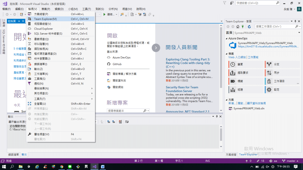Click clear all output icon
The width and height of the screenshot is (303, 170).
pos(120,122)
